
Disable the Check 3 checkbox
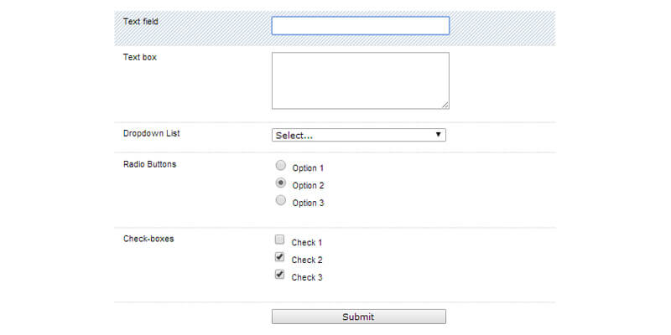[280, 275]
